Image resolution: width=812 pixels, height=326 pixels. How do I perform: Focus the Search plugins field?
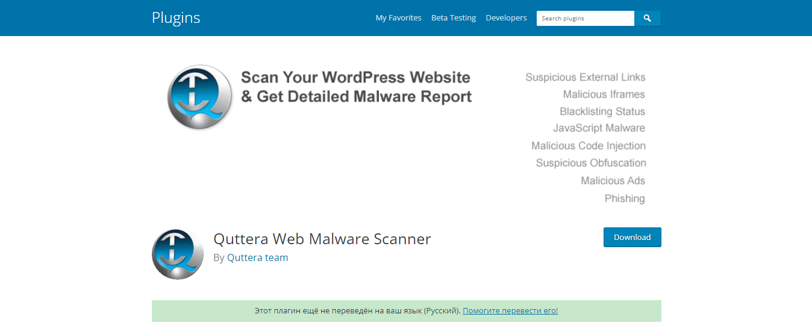point(586,18)
